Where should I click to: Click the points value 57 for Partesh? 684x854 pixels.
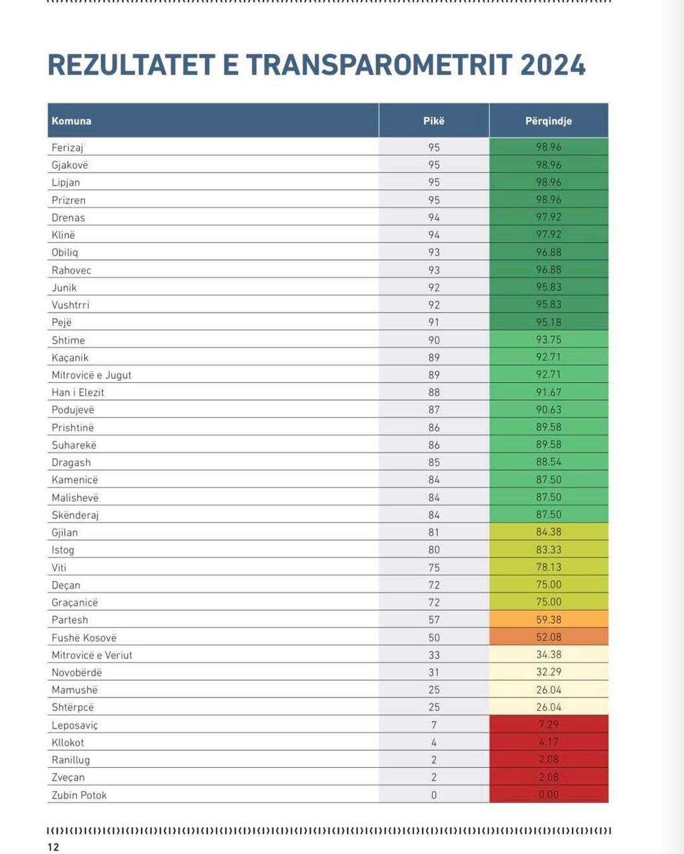click(x=434, y=620)
